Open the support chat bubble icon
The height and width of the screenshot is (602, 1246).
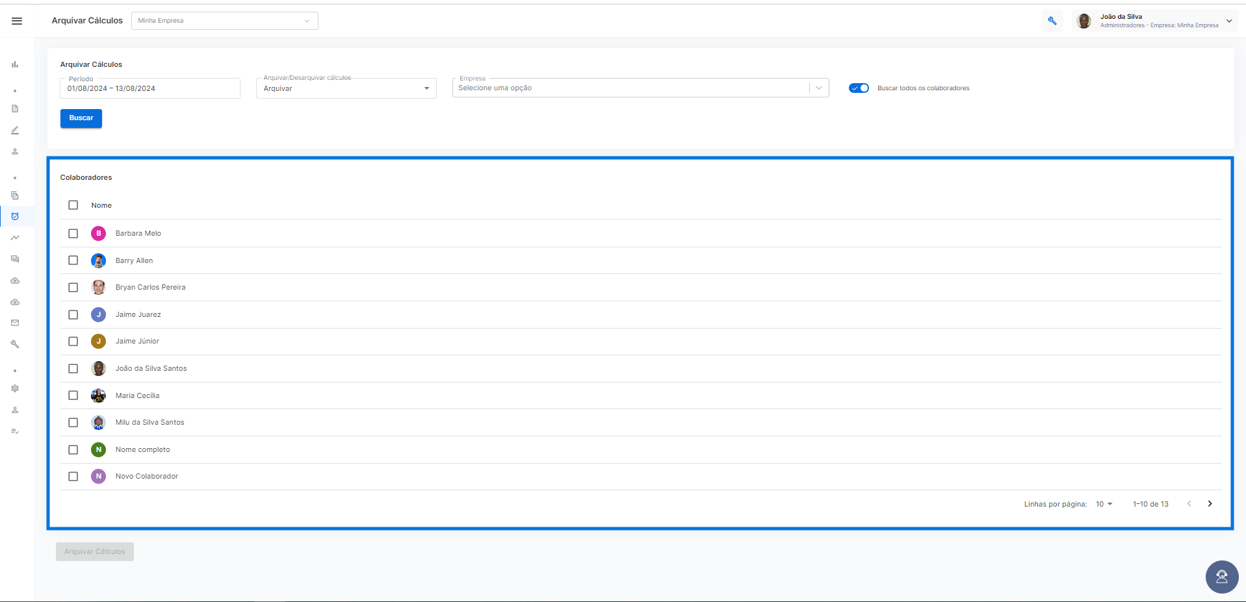pyautogui.click(x=1222, y=577)
